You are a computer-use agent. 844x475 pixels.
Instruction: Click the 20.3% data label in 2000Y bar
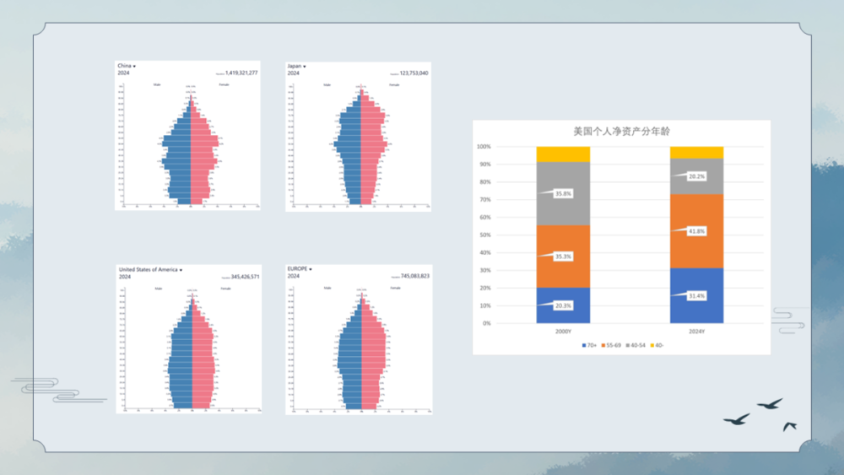pos(561,305)
